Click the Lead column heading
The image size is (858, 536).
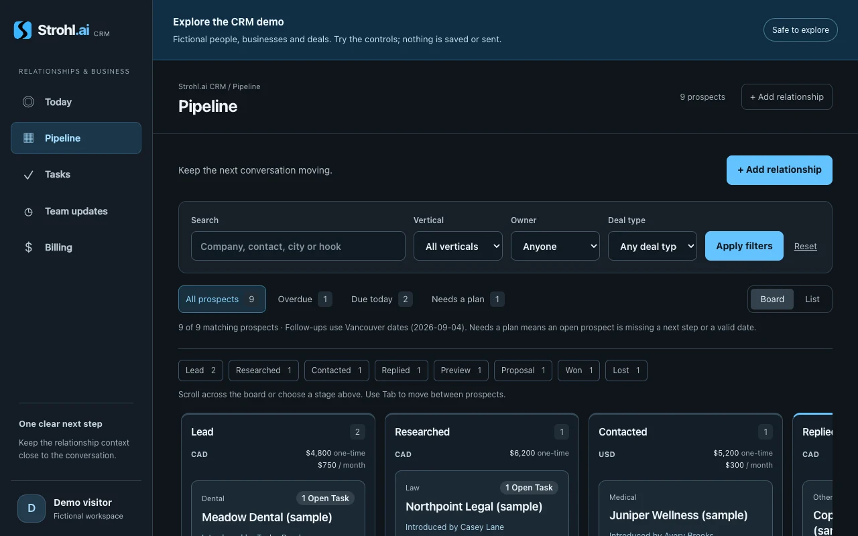click(202, 432)
